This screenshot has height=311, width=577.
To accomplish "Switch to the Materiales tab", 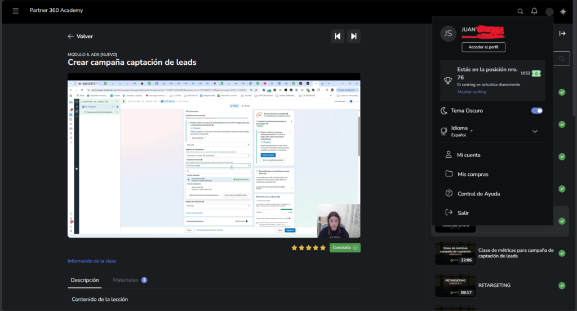I will point(130,280).
